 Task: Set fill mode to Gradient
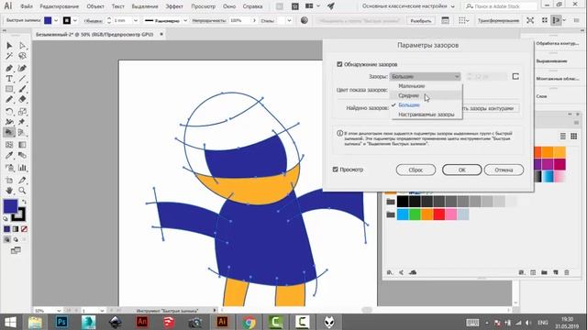pos(16,229)
